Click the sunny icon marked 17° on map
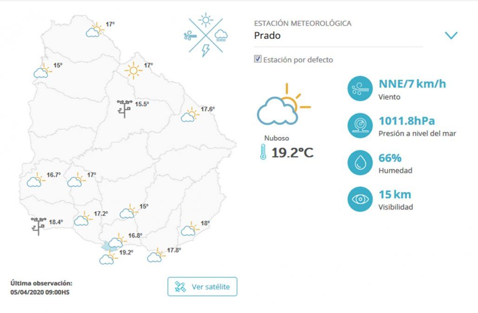This screenshot has height=313, width=478. [133, 70]
